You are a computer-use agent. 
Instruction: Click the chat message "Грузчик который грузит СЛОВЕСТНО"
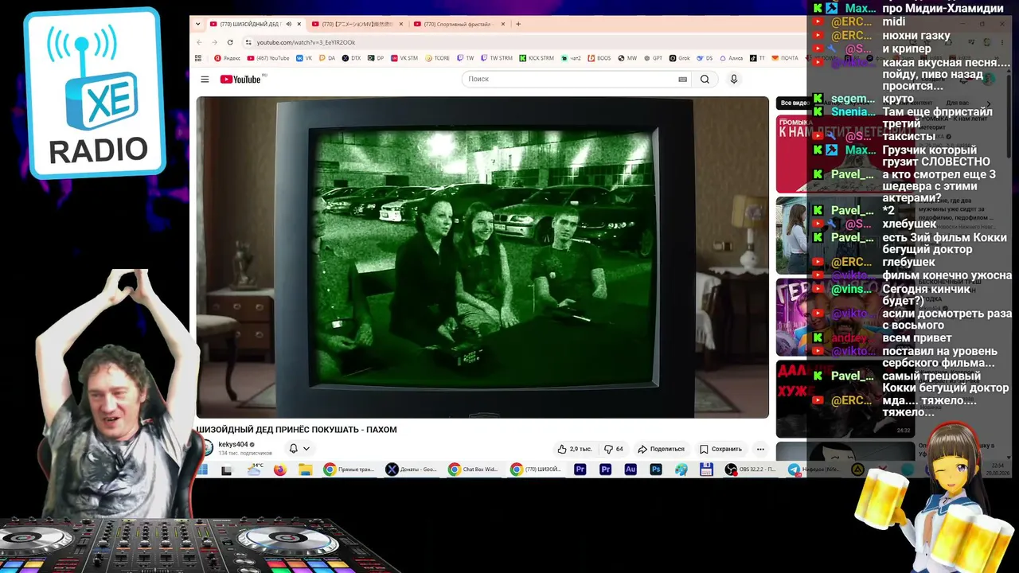(936, 156)
